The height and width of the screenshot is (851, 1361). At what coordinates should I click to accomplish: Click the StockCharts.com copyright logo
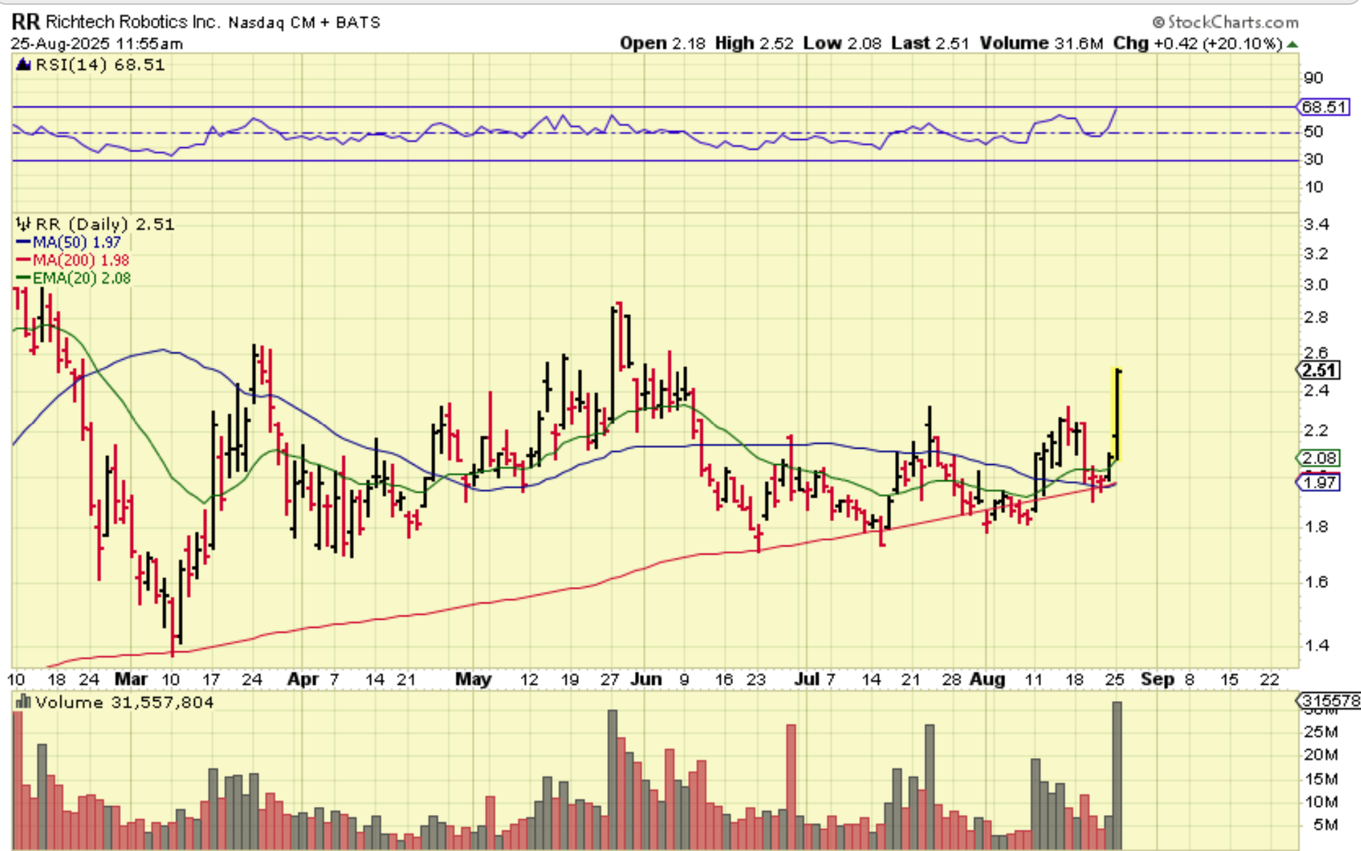(1225, 22)
